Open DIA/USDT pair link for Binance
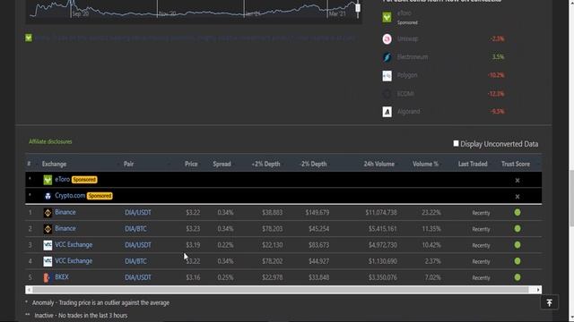Screen dimensions: 574x322 pos(138,213)
